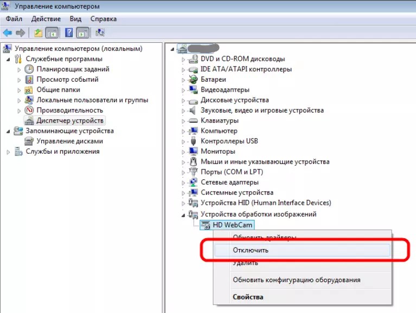Viewport: 416px width, 313px height.
Task: Open the Действие menu
Action: [x=46, y=19]
